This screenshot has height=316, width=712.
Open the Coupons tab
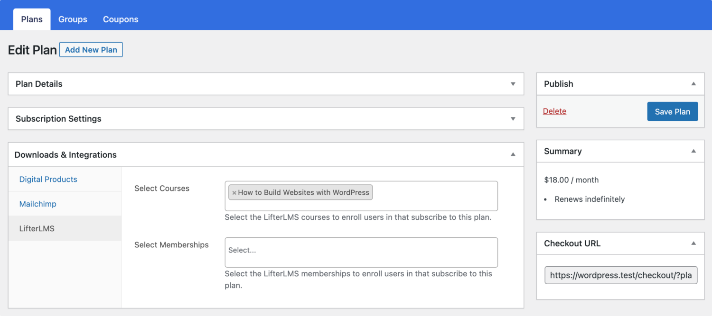pos(121,19)
